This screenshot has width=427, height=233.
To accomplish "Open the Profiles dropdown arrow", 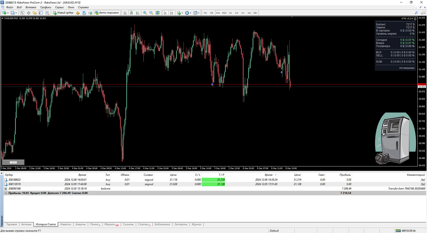I will click(16, 13).
